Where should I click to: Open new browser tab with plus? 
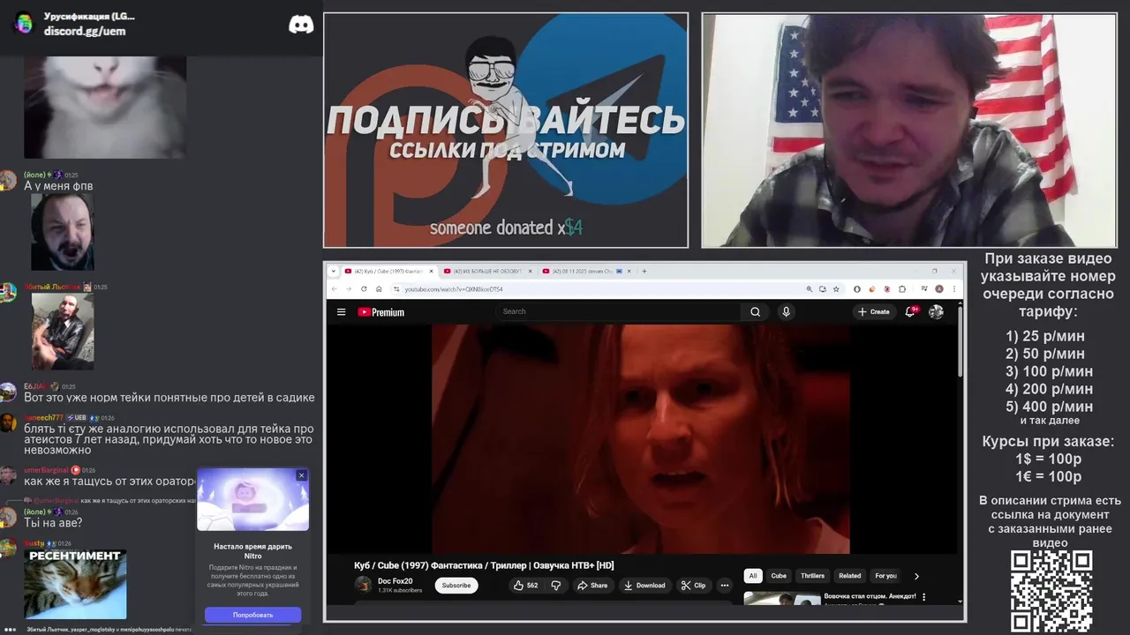644,271
